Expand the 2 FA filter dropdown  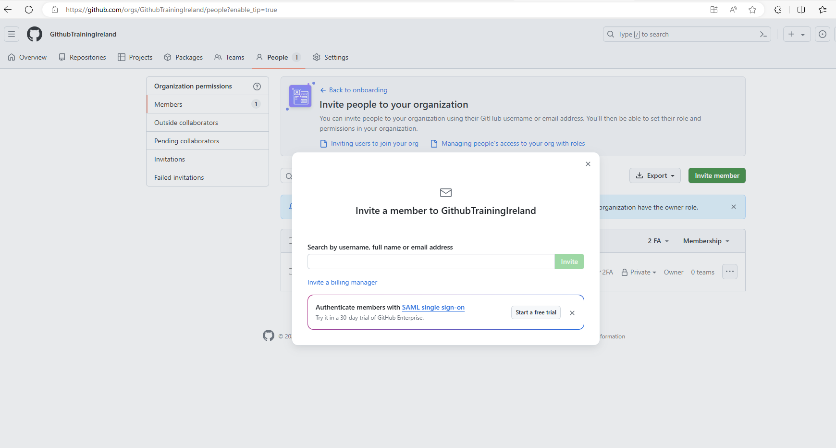[658, 241]
